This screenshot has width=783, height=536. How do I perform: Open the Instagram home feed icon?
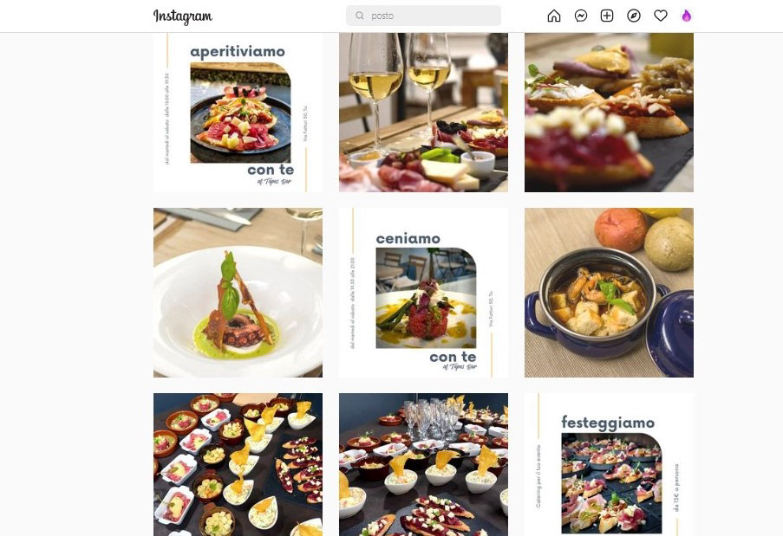[554, 16]
